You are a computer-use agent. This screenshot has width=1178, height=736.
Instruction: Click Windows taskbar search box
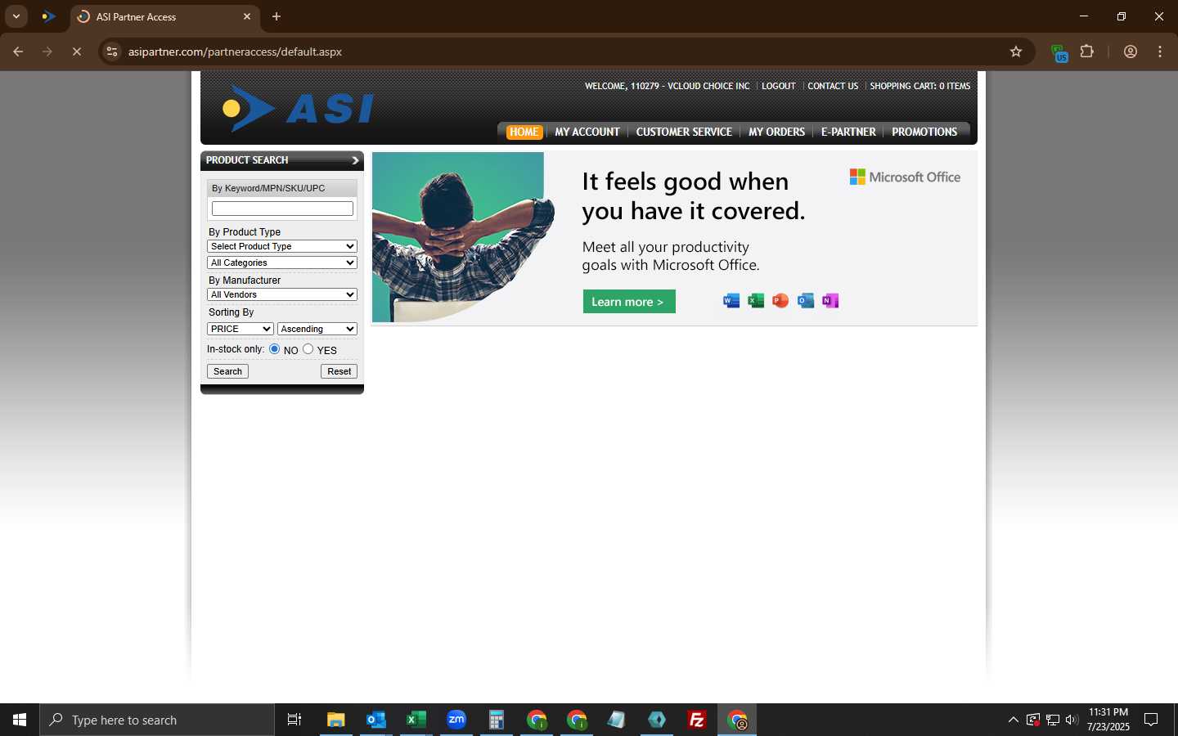click(x=157, y=720)
